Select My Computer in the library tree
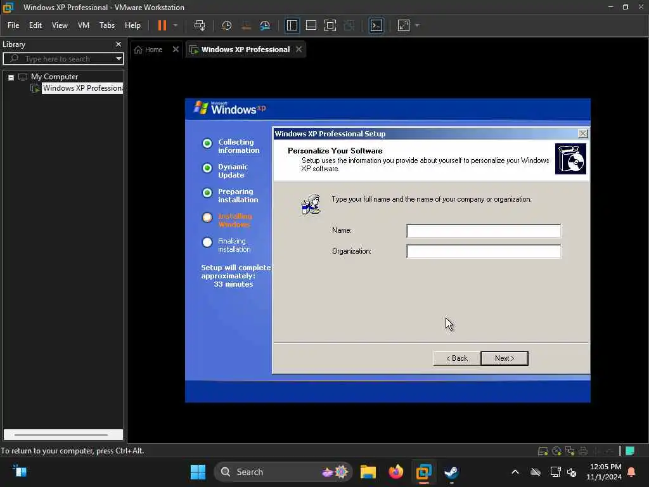 click(x=55, y=77)
